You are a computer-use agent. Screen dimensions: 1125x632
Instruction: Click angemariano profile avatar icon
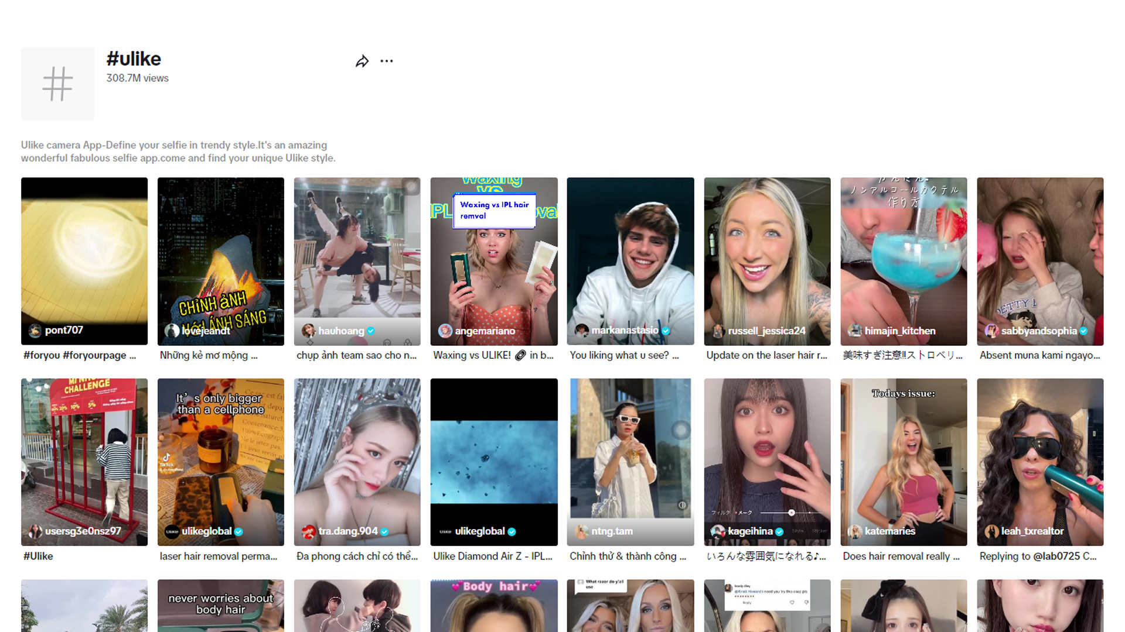pyautogui.click(x=445, y=331)
